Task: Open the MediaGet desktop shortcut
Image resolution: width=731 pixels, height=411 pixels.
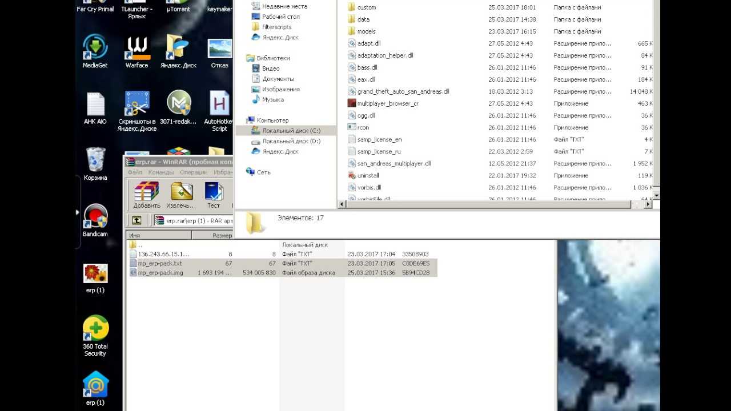Action: (95, 51)
